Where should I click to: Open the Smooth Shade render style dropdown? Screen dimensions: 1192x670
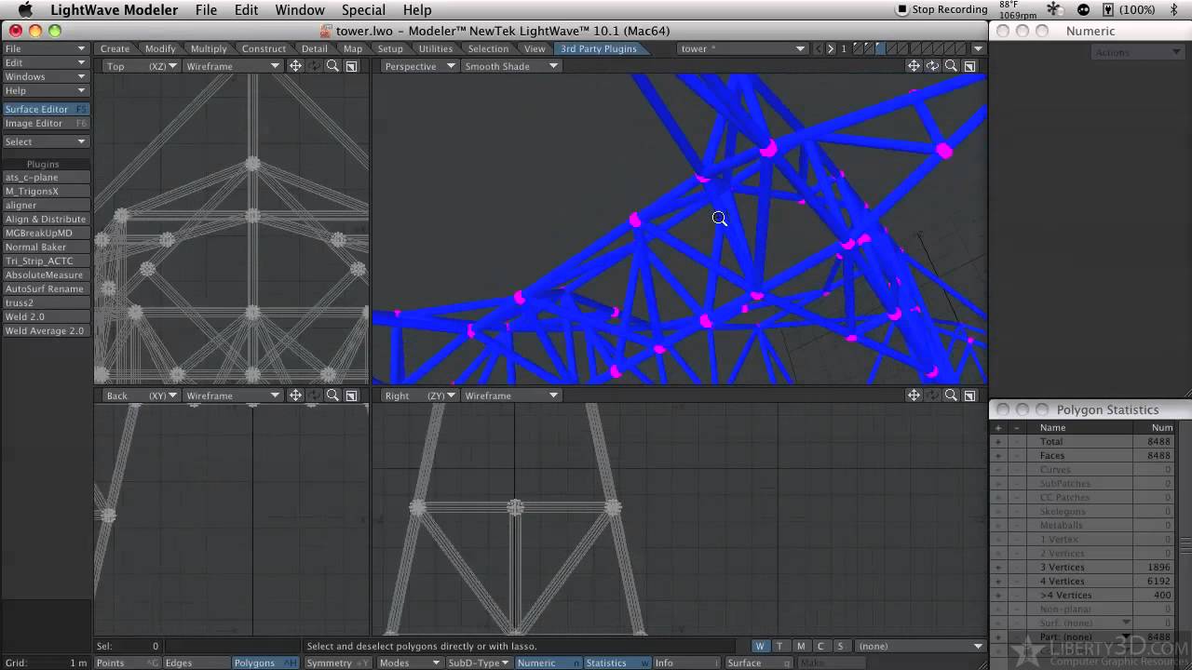click(511, 66)
